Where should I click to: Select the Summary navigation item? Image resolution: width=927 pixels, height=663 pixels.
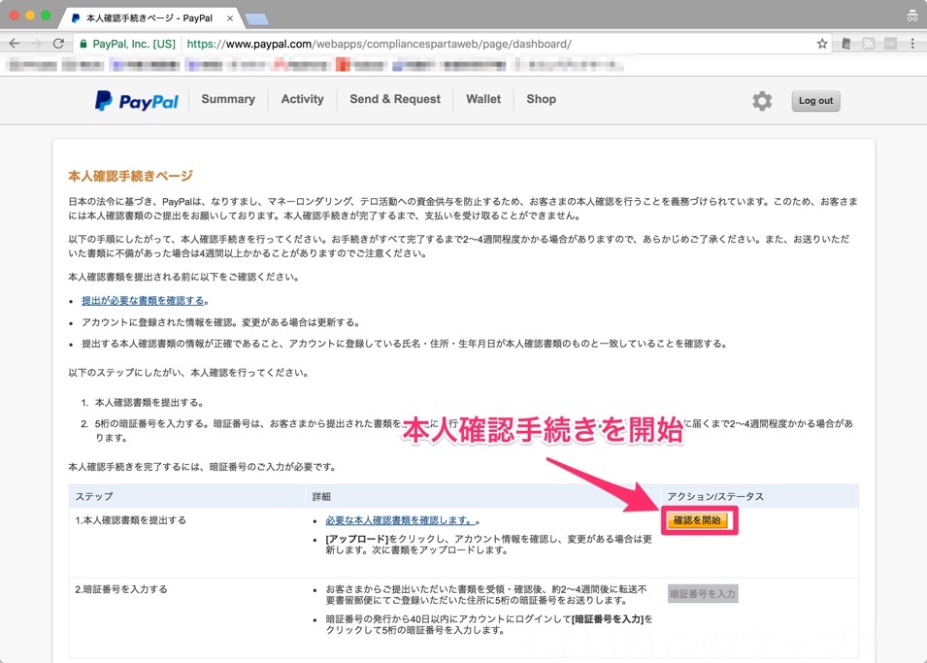228,100
